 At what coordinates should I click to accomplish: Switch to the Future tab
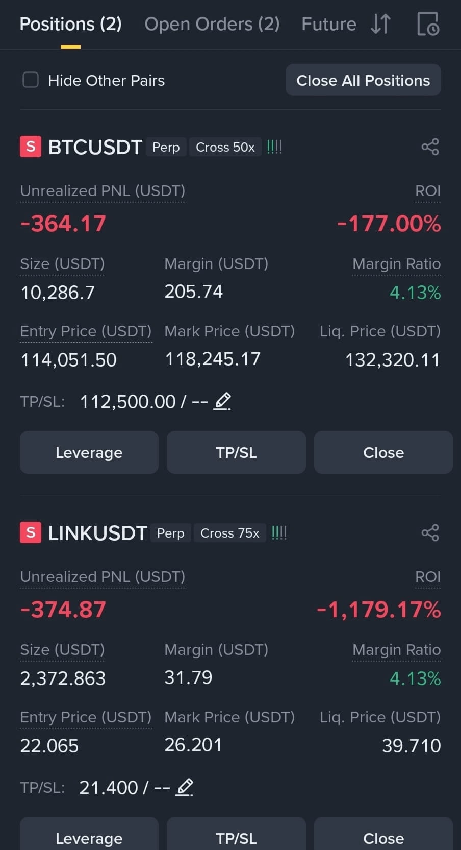[329, 24]
